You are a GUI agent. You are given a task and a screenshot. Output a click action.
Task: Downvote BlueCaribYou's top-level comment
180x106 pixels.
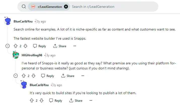pyautogui.click(x=25, y=46)
